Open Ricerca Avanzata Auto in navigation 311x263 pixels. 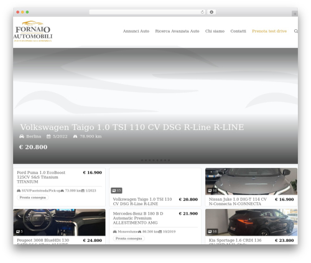(x=177, y=31)
